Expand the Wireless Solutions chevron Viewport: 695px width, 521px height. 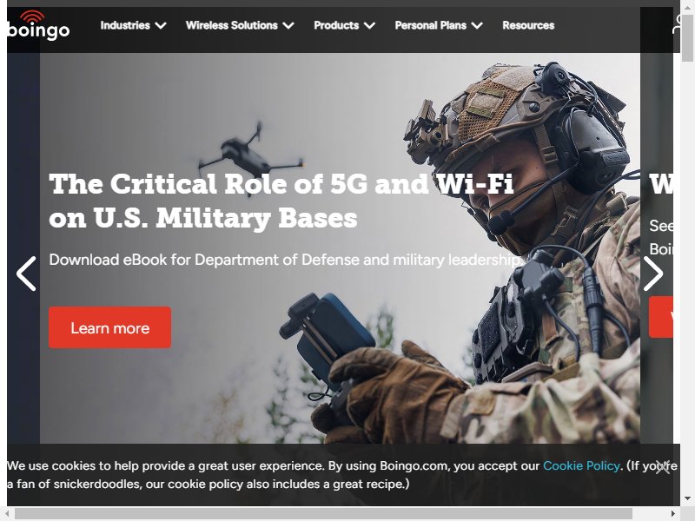coord(288,26)
